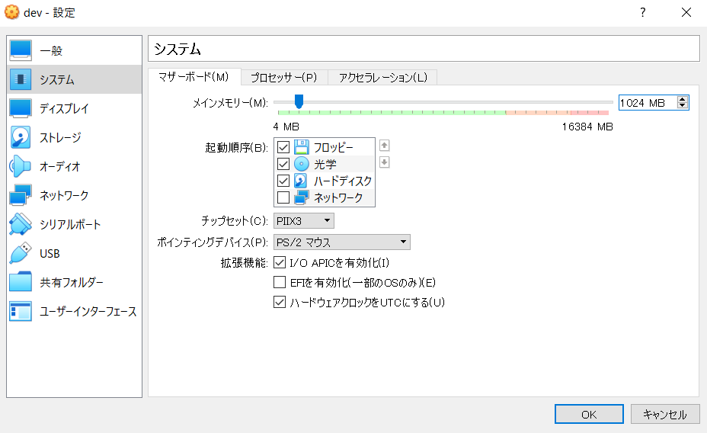707x433 pixels.
Task: Open the ユーザーインターフェース settings category
Action: (75, 311)
